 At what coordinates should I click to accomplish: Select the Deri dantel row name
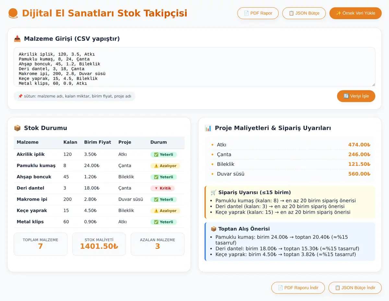30,188
